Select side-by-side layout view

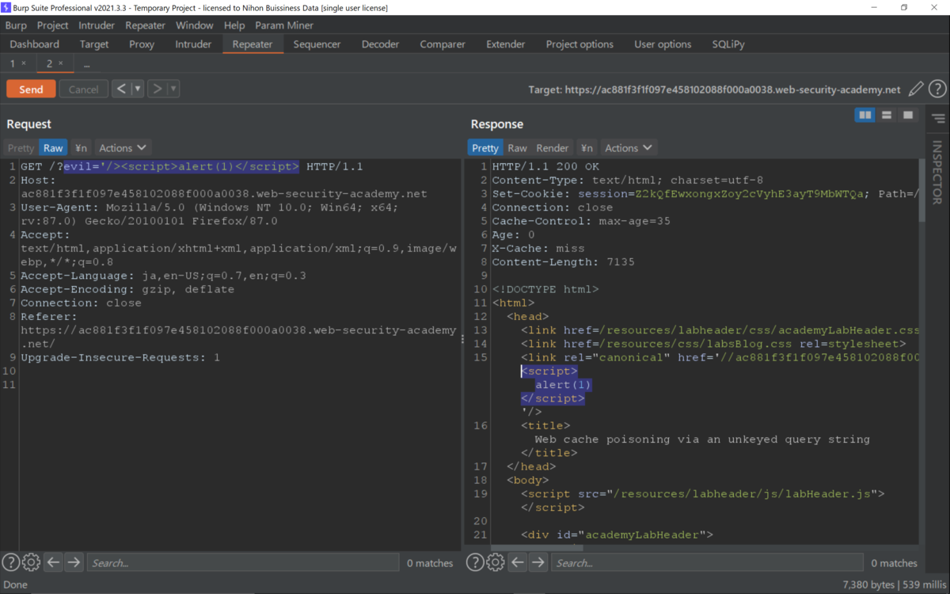[865, 116]
